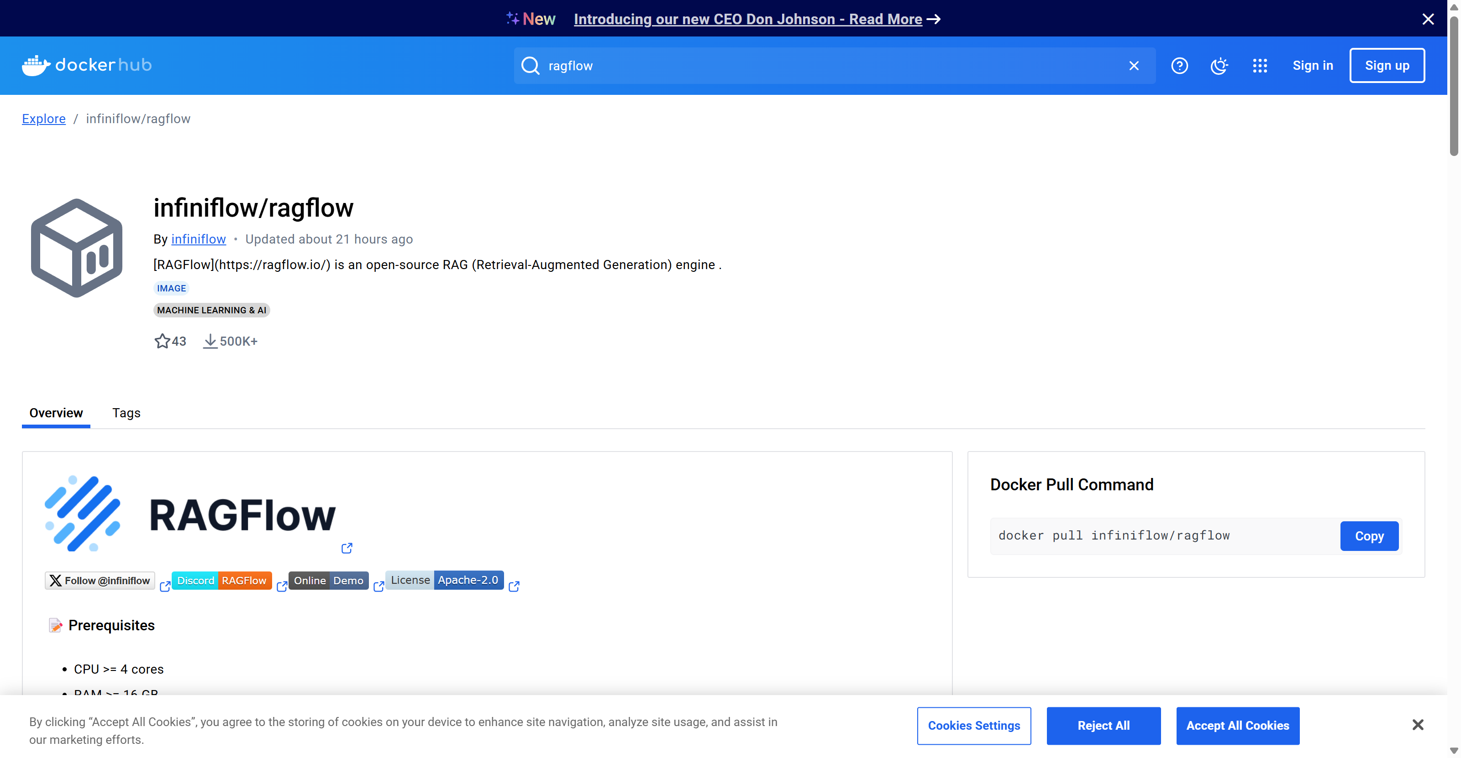The image size is (1461, 758).
Task: Open the apps grid menu
Action: pos(1259,66)
